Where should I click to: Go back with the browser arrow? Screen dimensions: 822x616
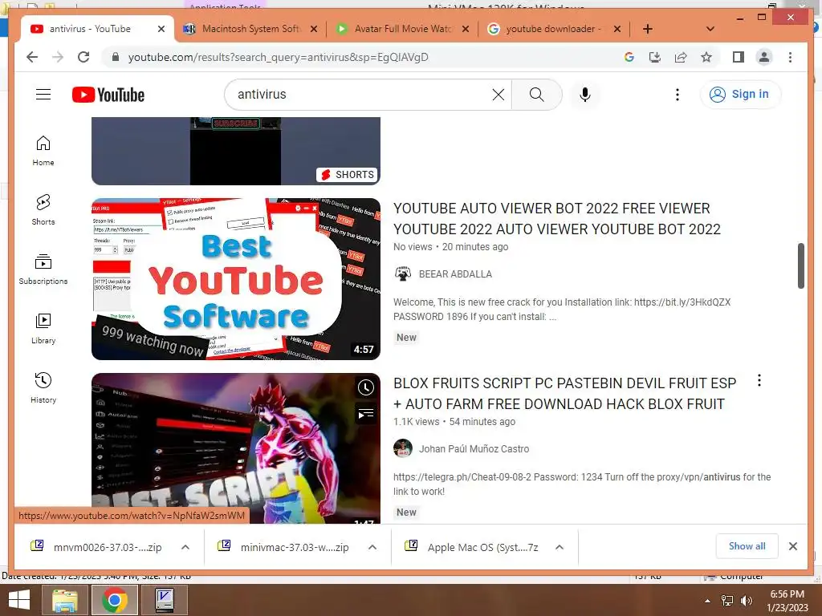pos(32,57)
